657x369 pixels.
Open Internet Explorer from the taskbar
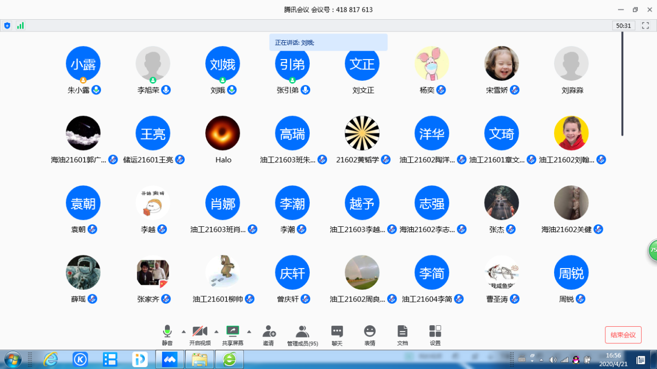click(x=51, y=360)
